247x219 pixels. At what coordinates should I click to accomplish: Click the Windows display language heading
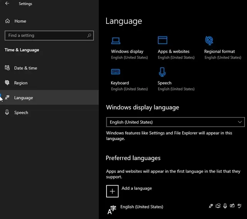[142, 107]
